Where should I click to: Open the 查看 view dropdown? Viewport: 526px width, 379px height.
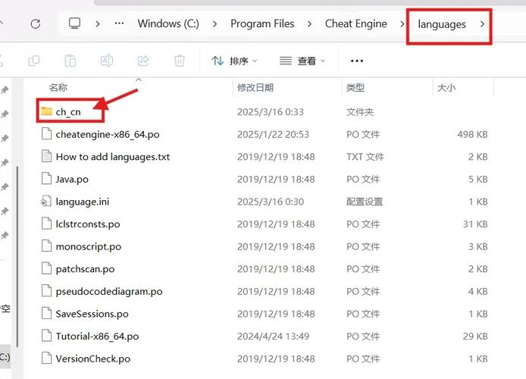(x=302, y=61)
